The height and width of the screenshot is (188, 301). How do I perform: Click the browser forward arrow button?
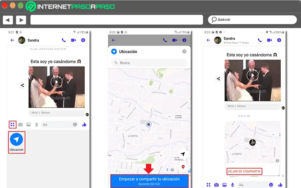pos(21,20)
